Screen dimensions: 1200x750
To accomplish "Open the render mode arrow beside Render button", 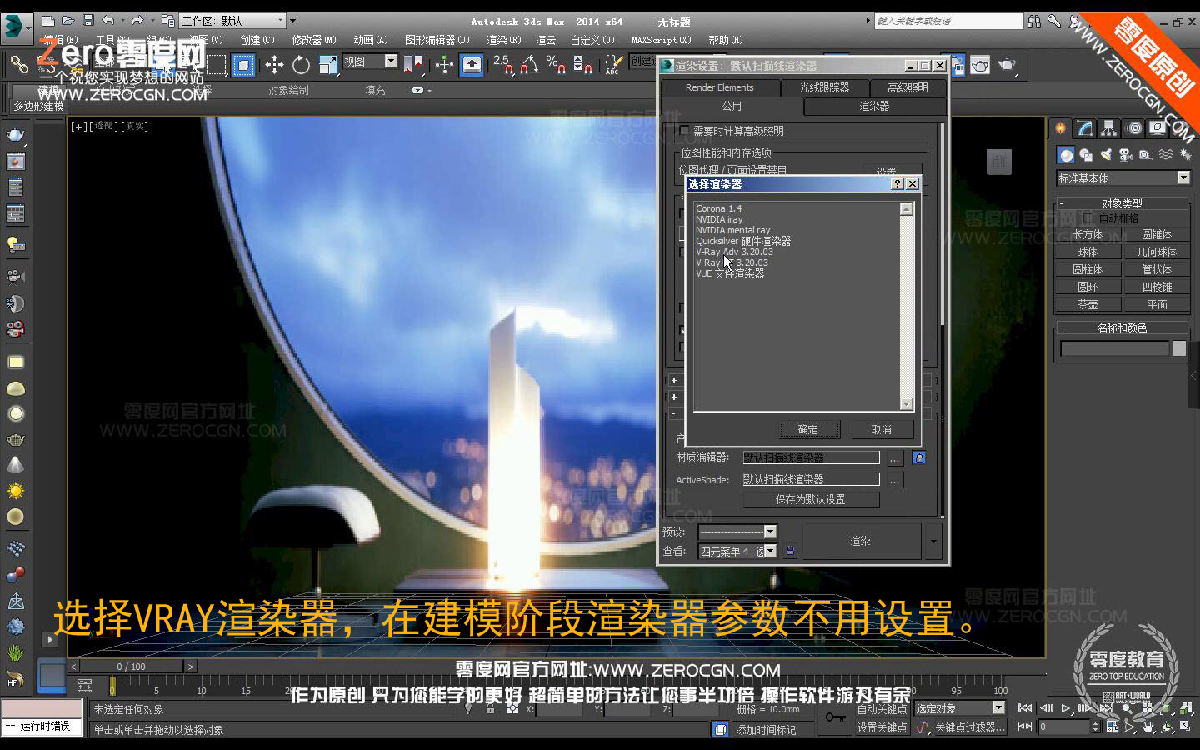I will (933, 542).
